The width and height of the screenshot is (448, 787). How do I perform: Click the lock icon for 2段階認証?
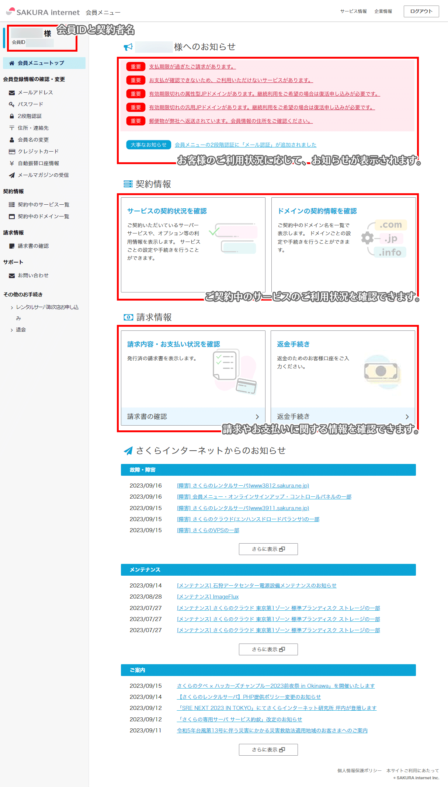click(12, 116)
